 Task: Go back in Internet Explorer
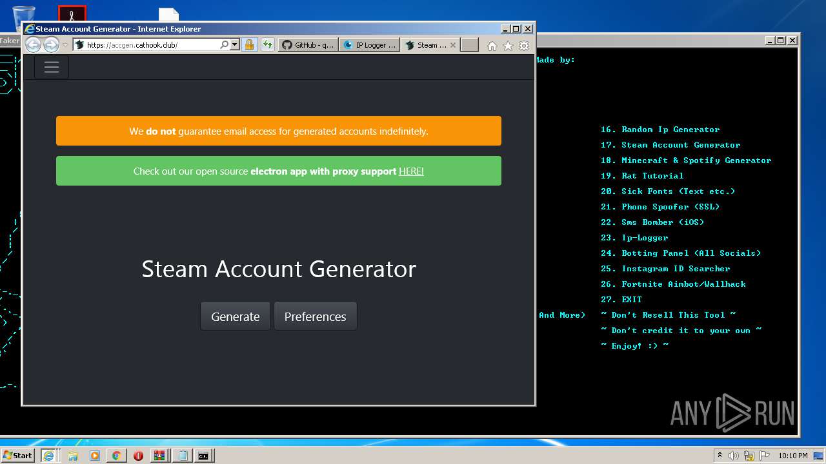point(33,45)
